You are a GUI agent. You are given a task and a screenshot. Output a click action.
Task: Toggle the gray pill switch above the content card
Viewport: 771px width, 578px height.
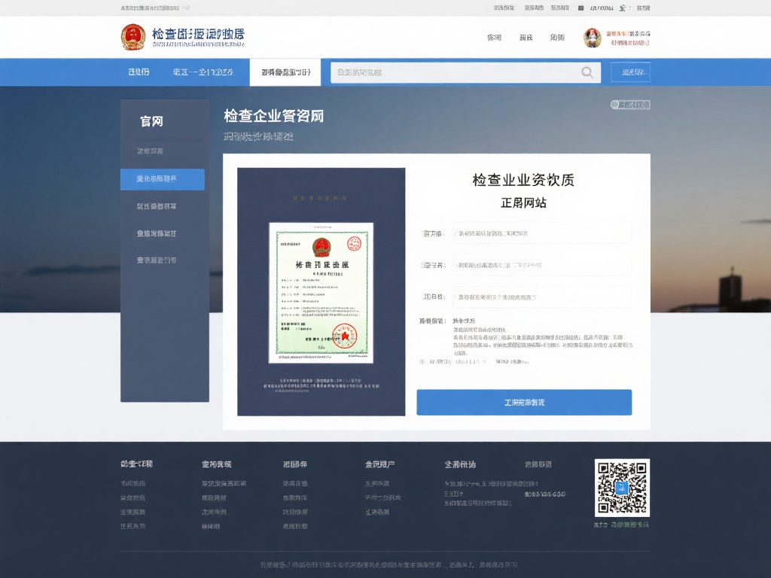pyautogui.click(x=629, y=104)
